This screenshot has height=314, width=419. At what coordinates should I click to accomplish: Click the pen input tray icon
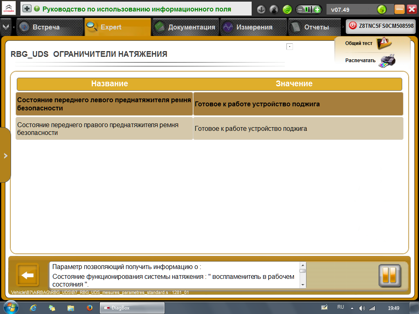pos(324,307)
